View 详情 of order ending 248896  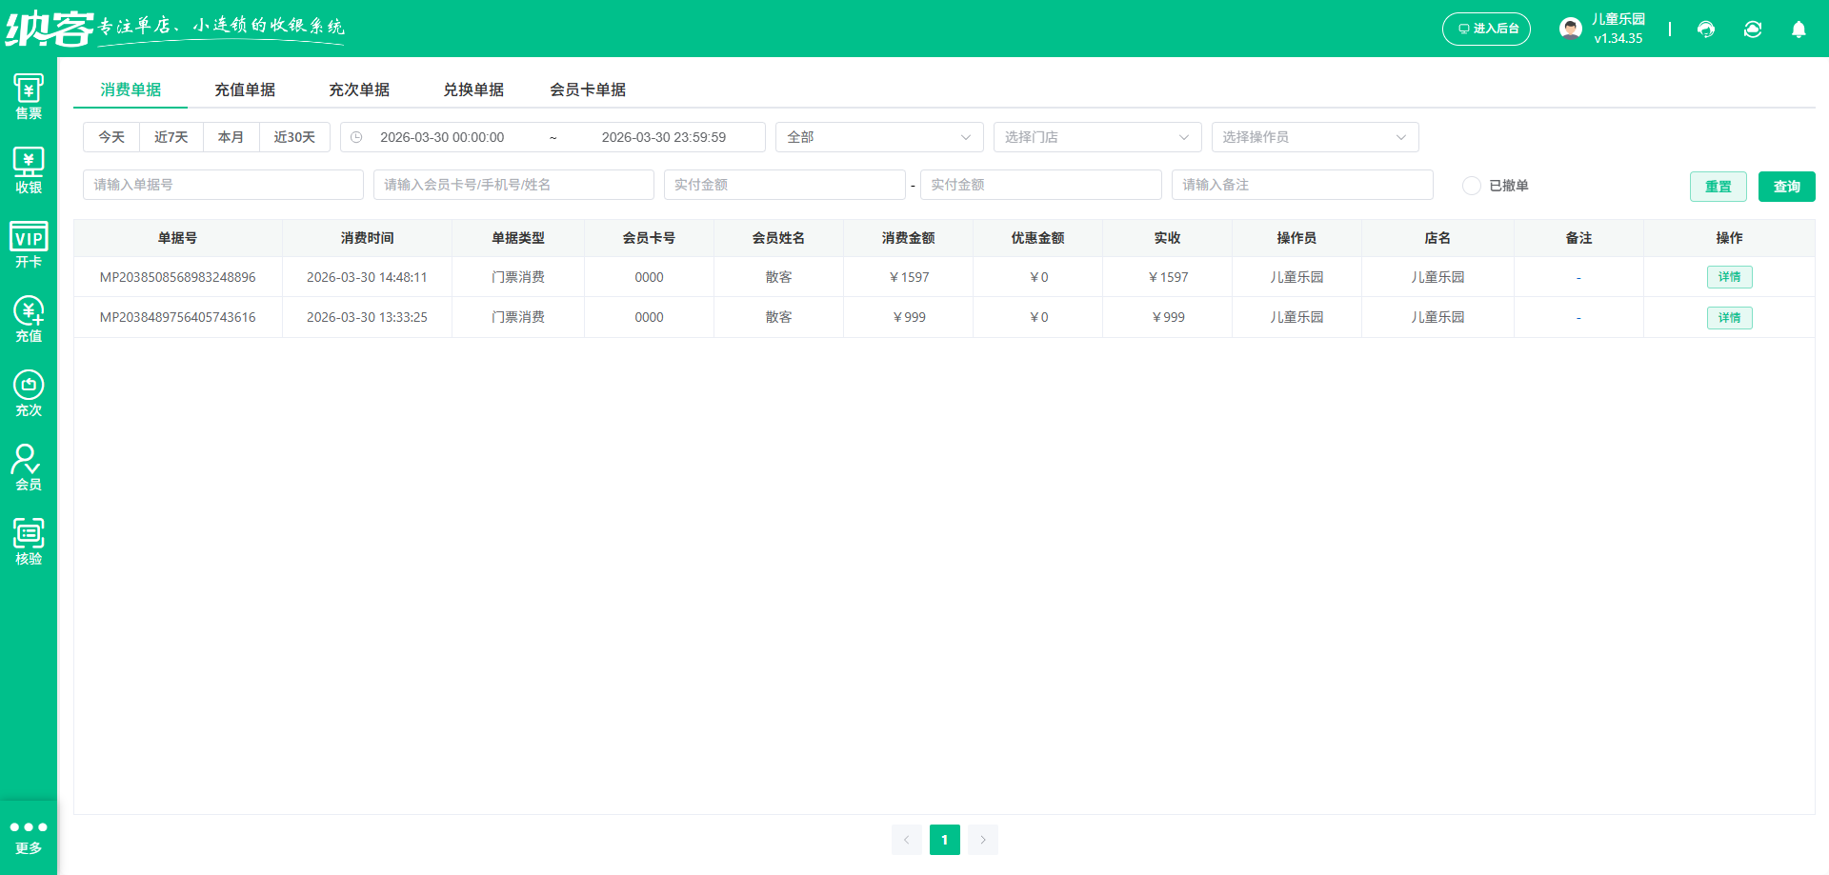coord(1729,277)
